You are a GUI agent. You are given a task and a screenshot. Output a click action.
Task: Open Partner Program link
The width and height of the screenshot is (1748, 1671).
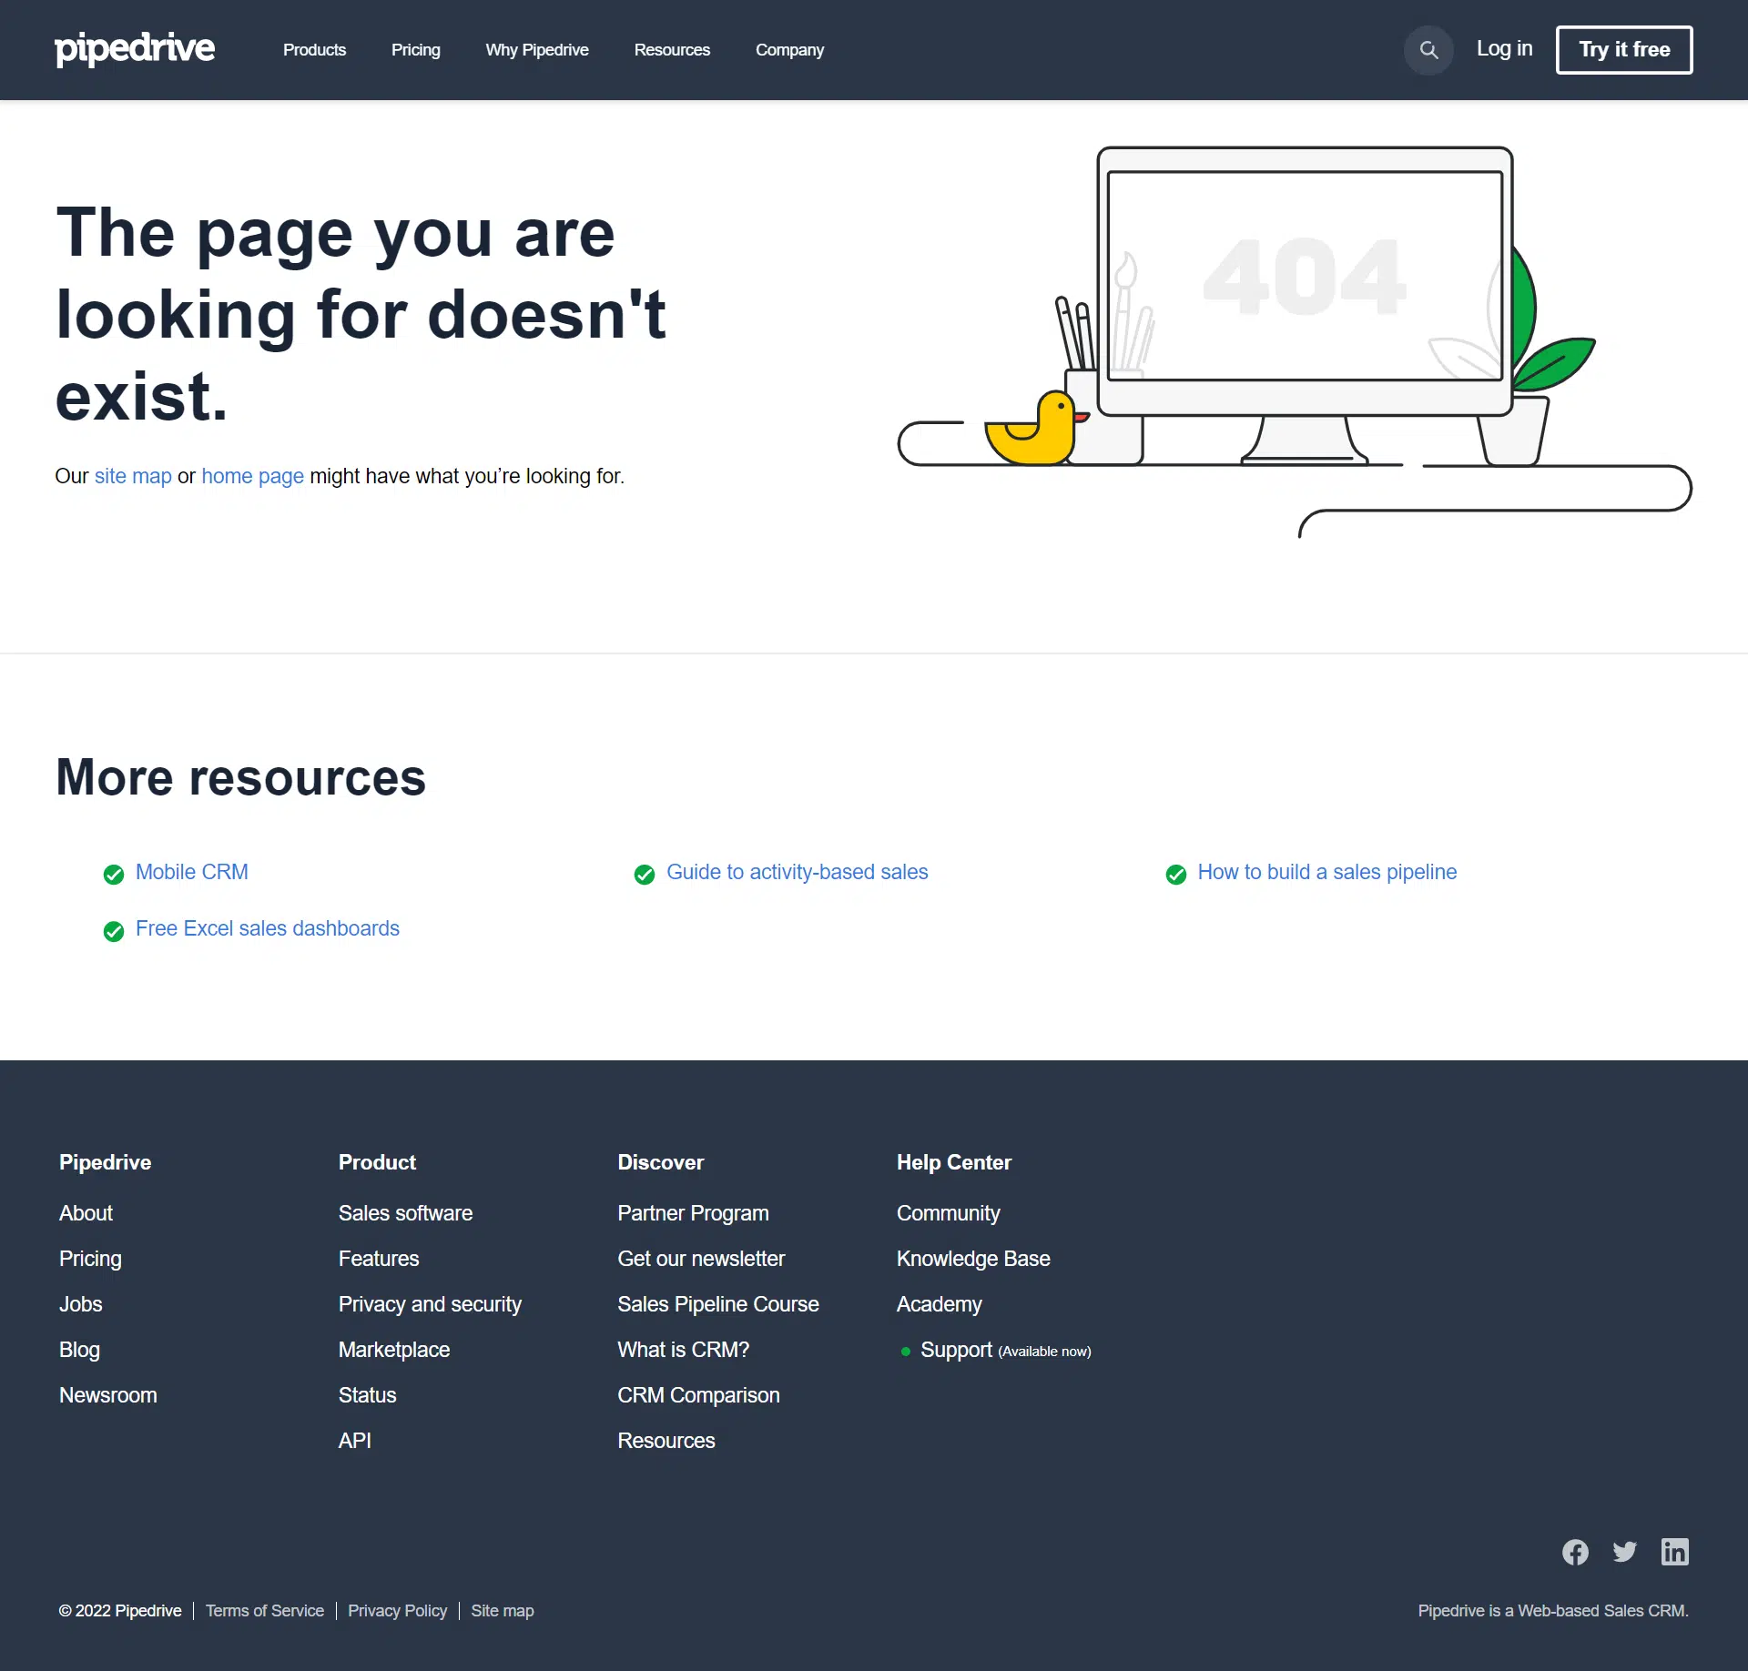693,1213
